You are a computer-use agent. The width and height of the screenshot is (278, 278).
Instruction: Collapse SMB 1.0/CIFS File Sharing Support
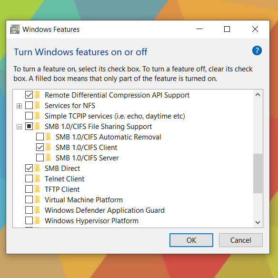click(19, 127)
